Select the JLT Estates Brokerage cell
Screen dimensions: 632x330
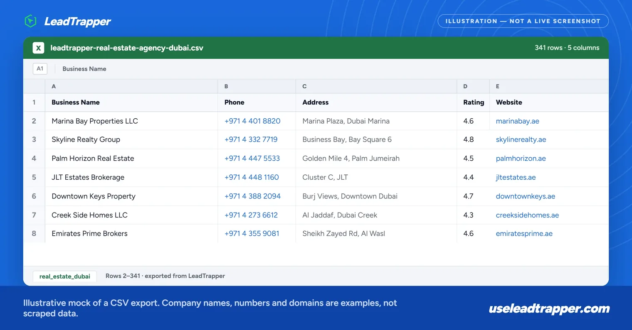point(131,177)
